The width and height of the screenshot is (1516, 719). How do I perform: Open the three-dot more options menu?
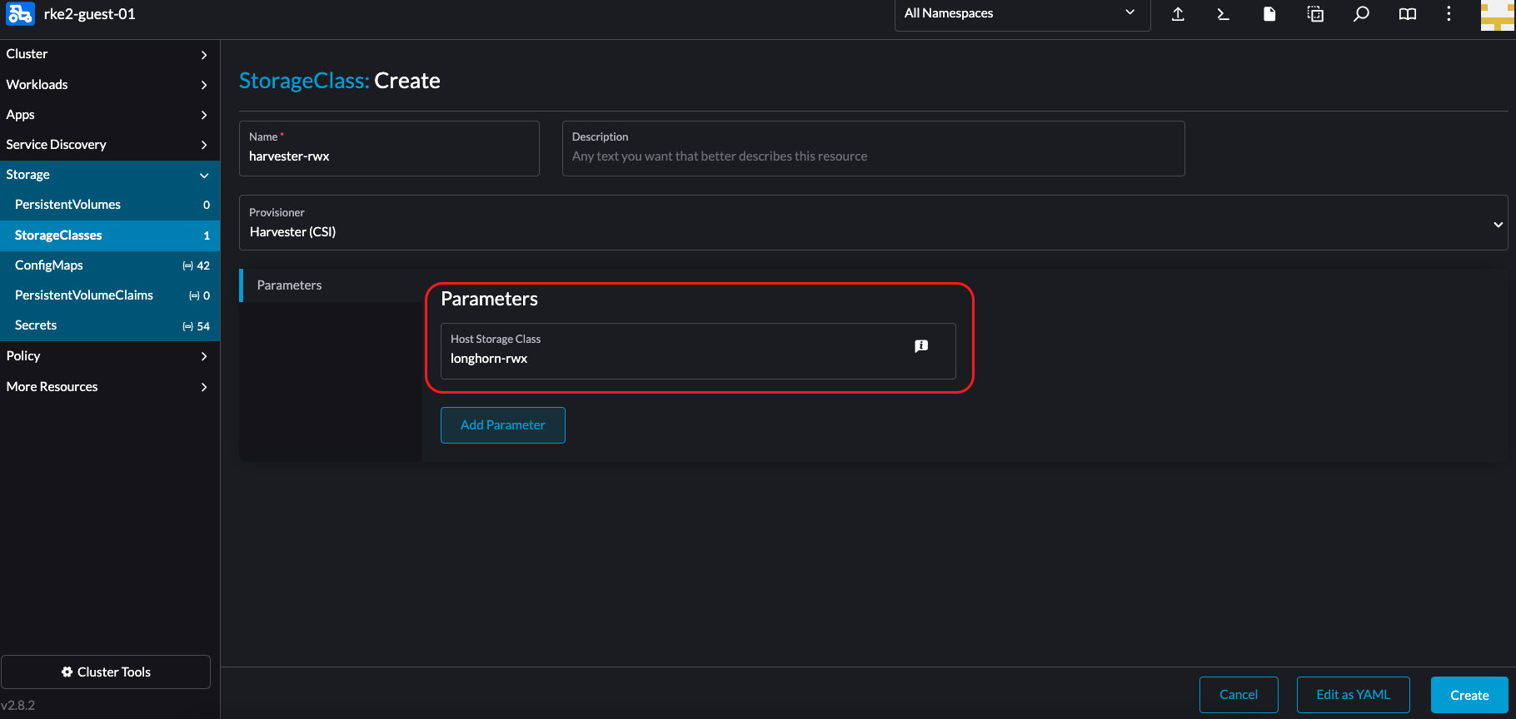[1449, 14]
